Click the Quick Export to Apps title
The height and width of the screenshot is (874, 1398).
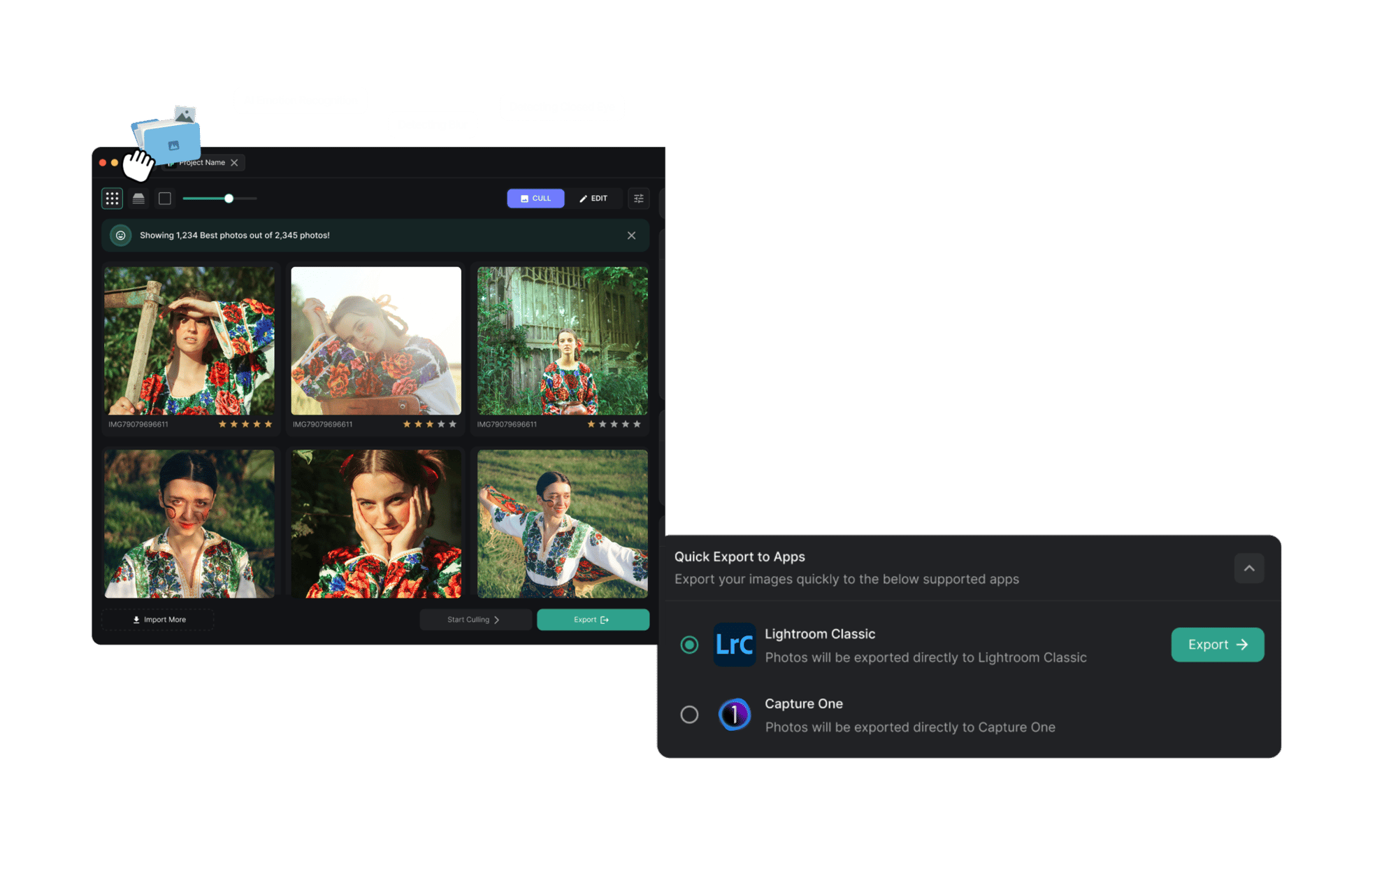(x=740, y=557)
